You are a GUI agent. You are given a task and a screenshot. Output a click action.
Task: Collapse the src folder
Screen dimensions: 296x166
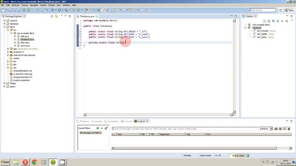pyautogui.click(x=8, y=30)
